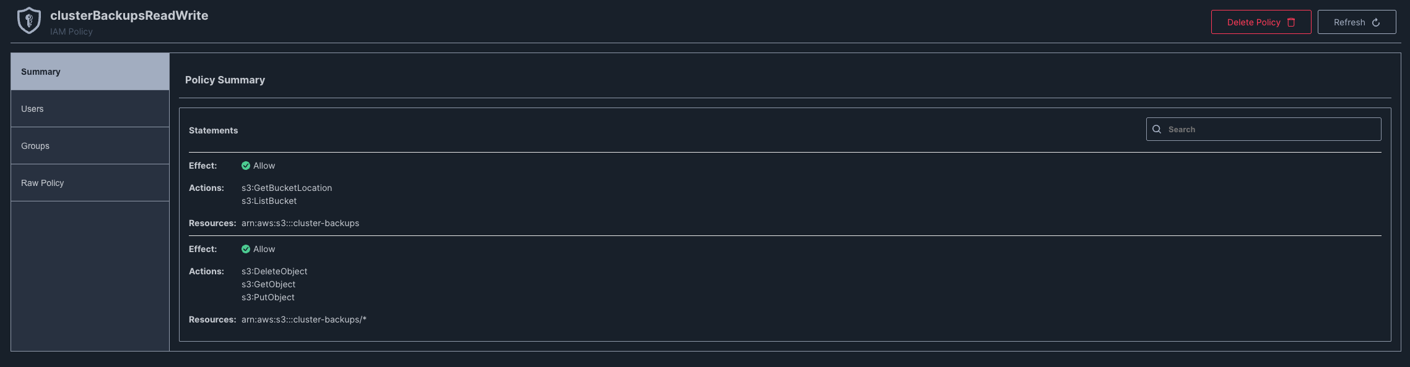Screen dimensions: 1410x367
Task: Switch to the Users tab
Action: pyautogui.click(x=90, y=109)
